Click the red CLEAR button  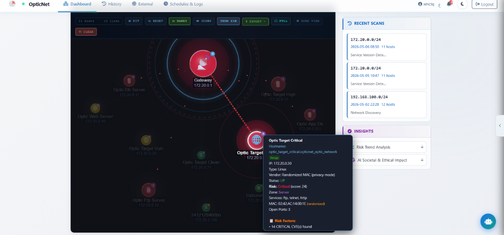coord(86,31)
